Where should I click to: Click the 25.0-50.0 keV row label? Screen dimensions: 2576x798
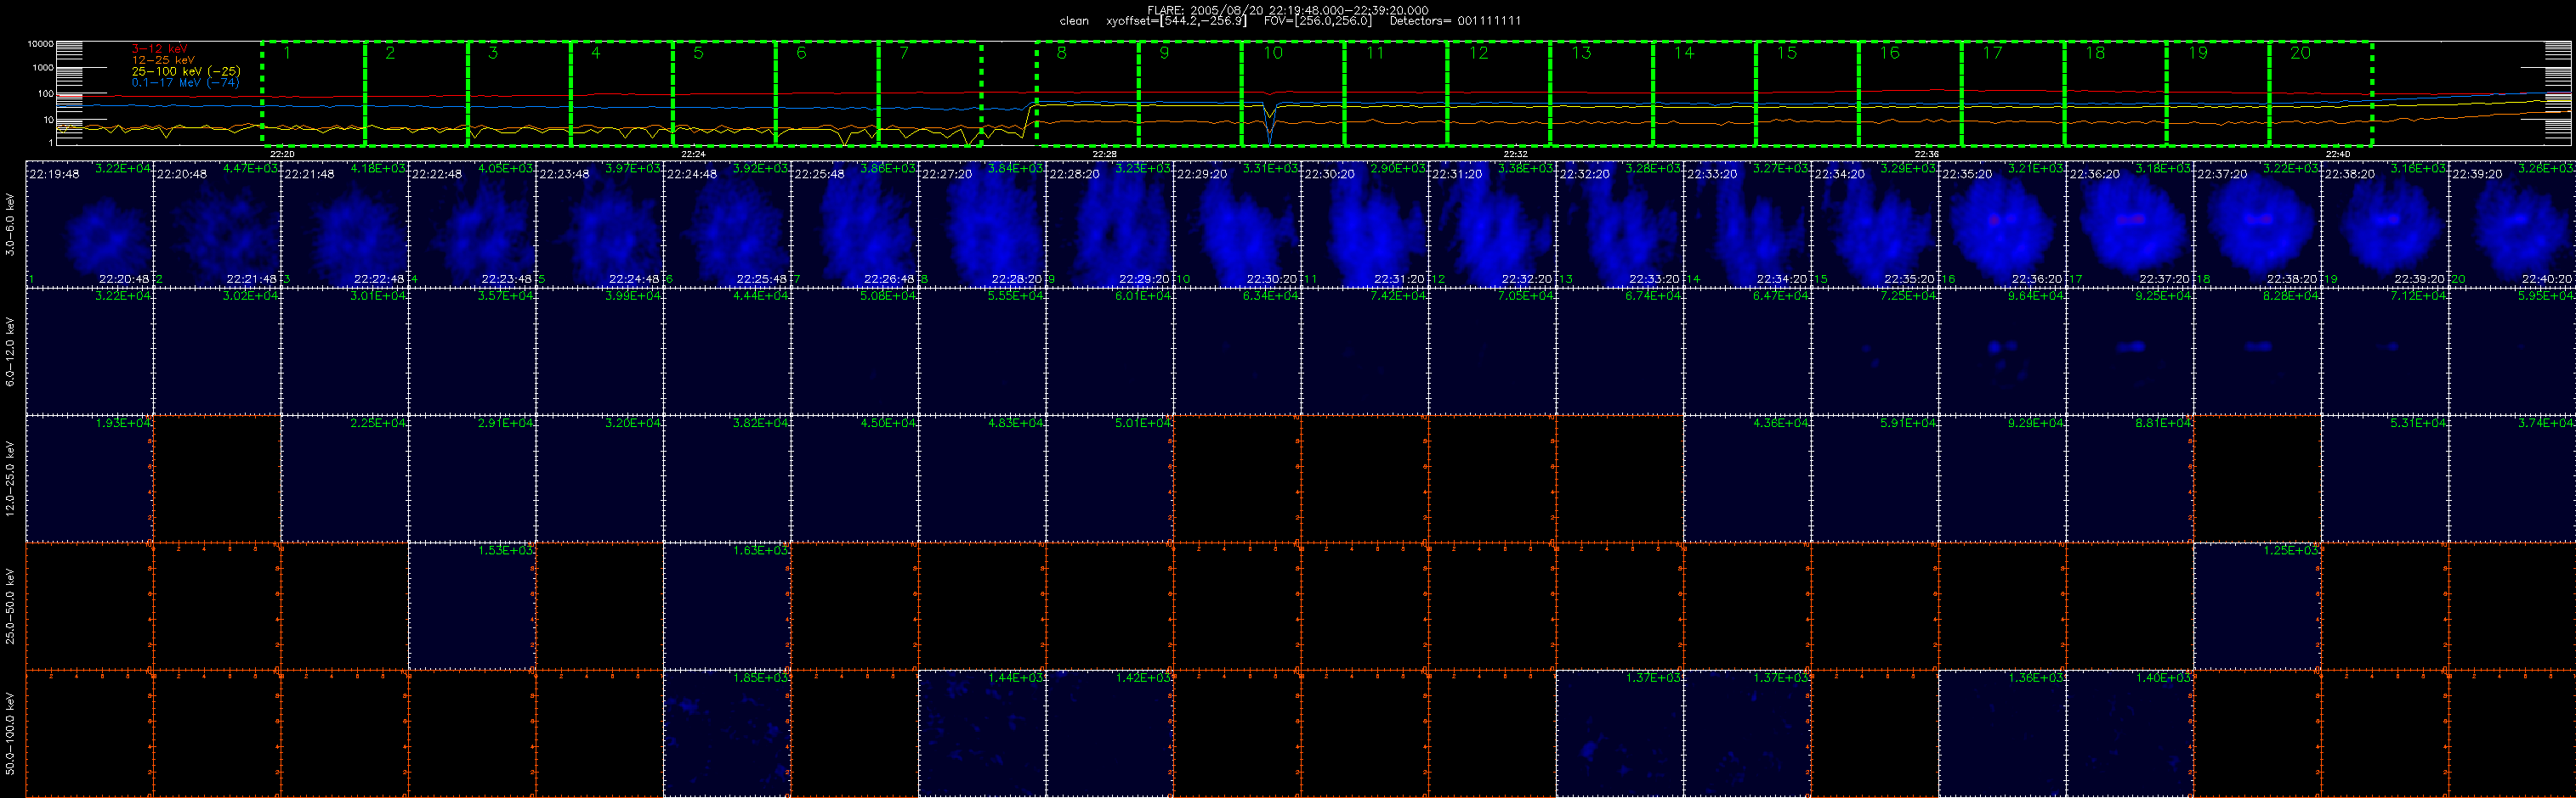pyautogui.click(x=10, y=606)
